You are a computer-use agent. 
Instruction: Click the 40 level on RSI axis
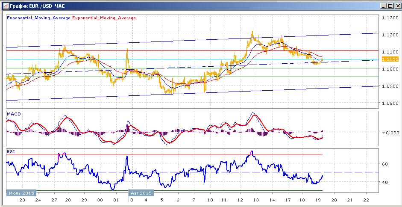pos(384,182)
